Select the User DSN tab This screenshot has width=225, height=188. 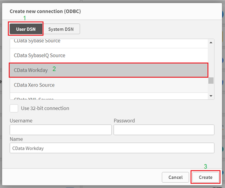26,29
